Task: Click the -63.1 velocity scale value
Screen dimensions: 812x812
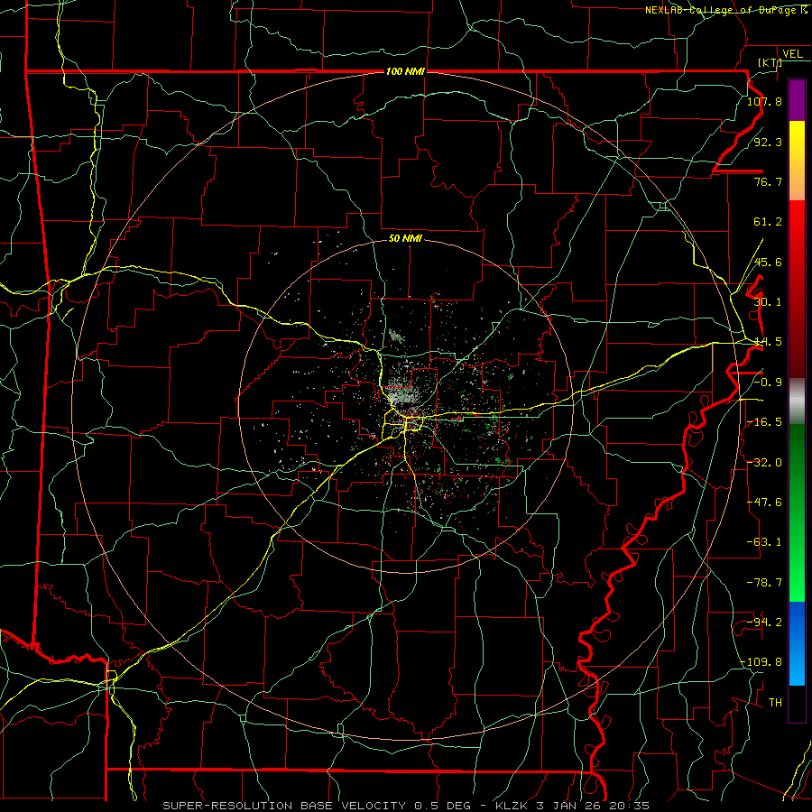Action: [x=764, y=542]
